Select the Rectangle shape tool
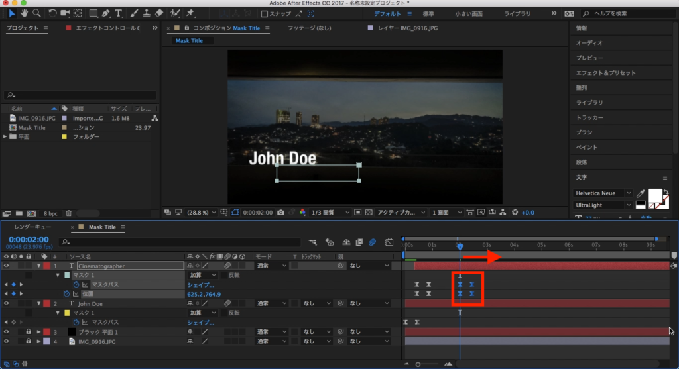679x369 pixels. pos(93,13)
